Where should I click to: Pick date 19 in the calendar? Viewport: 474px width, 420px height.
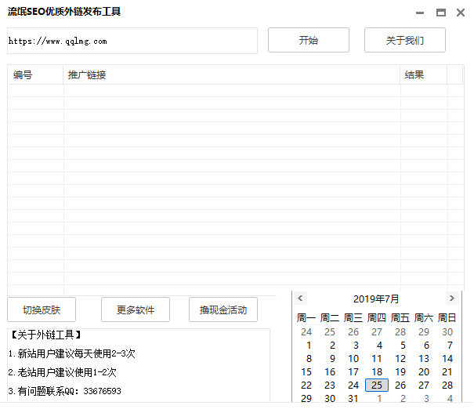click(x=400, y=371)
